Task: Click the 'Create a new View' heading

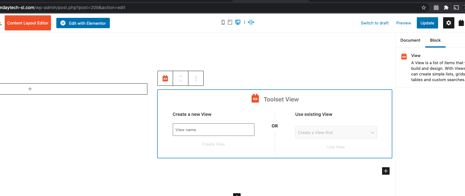Action: tap(192, 115)
